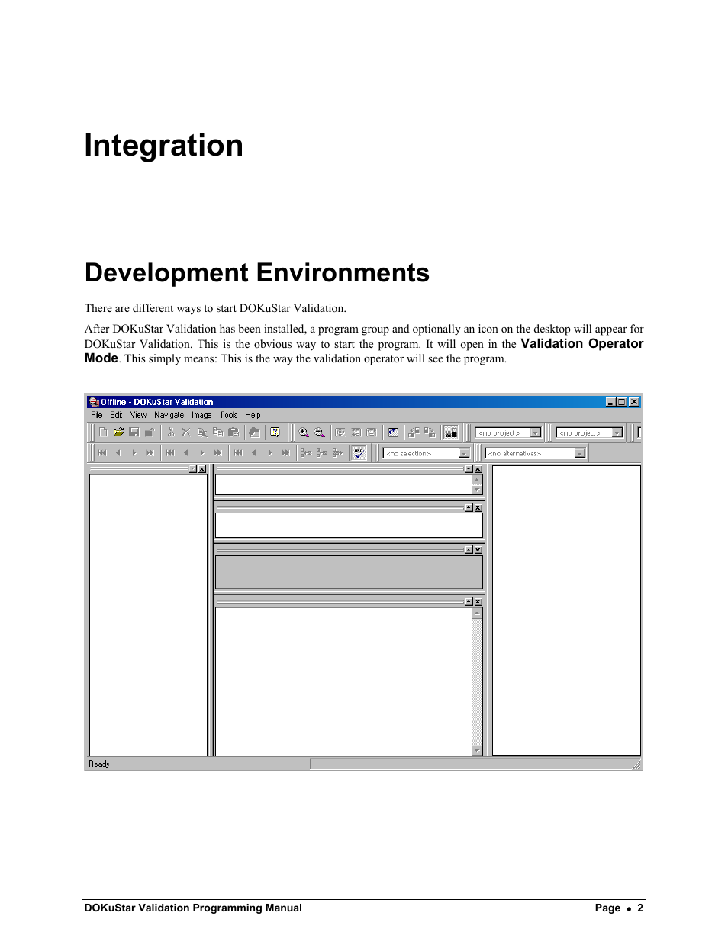Click the Cut scissors icon
The image size is (728, 942).
(x=171, y=432)
